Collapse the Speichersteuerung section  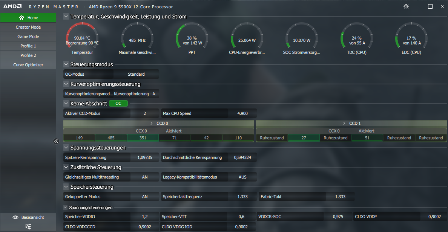pos(66,187)
